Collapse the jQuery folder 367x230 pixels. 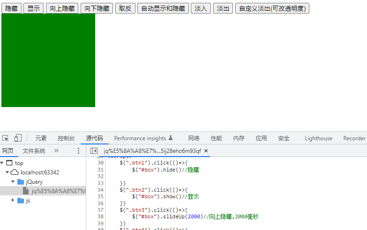click(x=13, y=181)
